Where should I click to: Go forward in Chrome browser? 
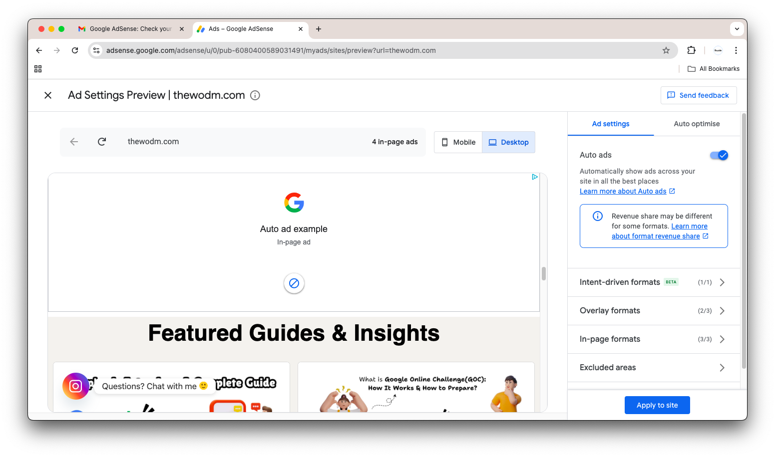pos(57,50)
